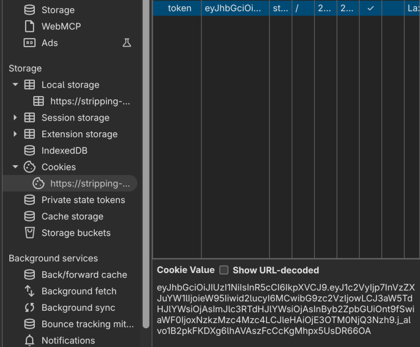Click the Storage buckets bucket icon
The width and height of the screenshot is (420, 347).
[x=29, y=233]
